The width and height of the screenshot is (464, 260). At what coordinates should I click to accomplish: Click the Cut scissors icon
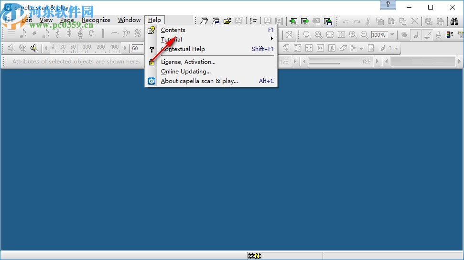368,21
